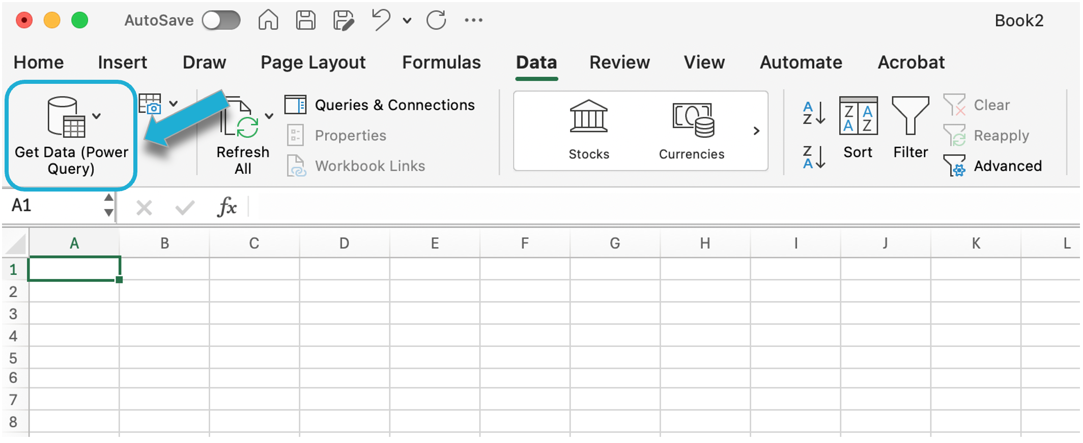
Task: Expand the data types gallery arrow
Action: [x=756, y=131]
